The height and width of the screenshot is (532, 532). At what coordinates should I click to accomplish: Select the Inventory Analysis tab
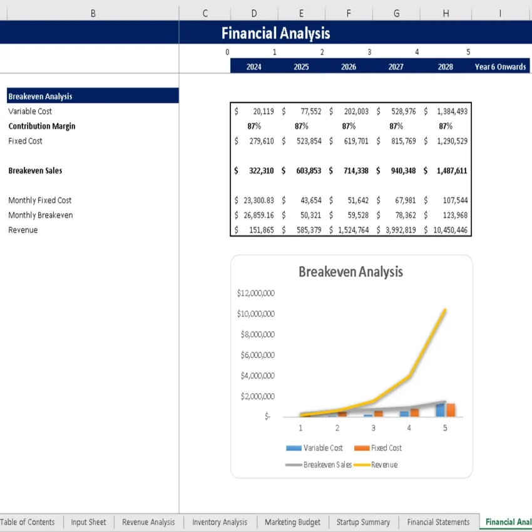(x=220, y=522)
